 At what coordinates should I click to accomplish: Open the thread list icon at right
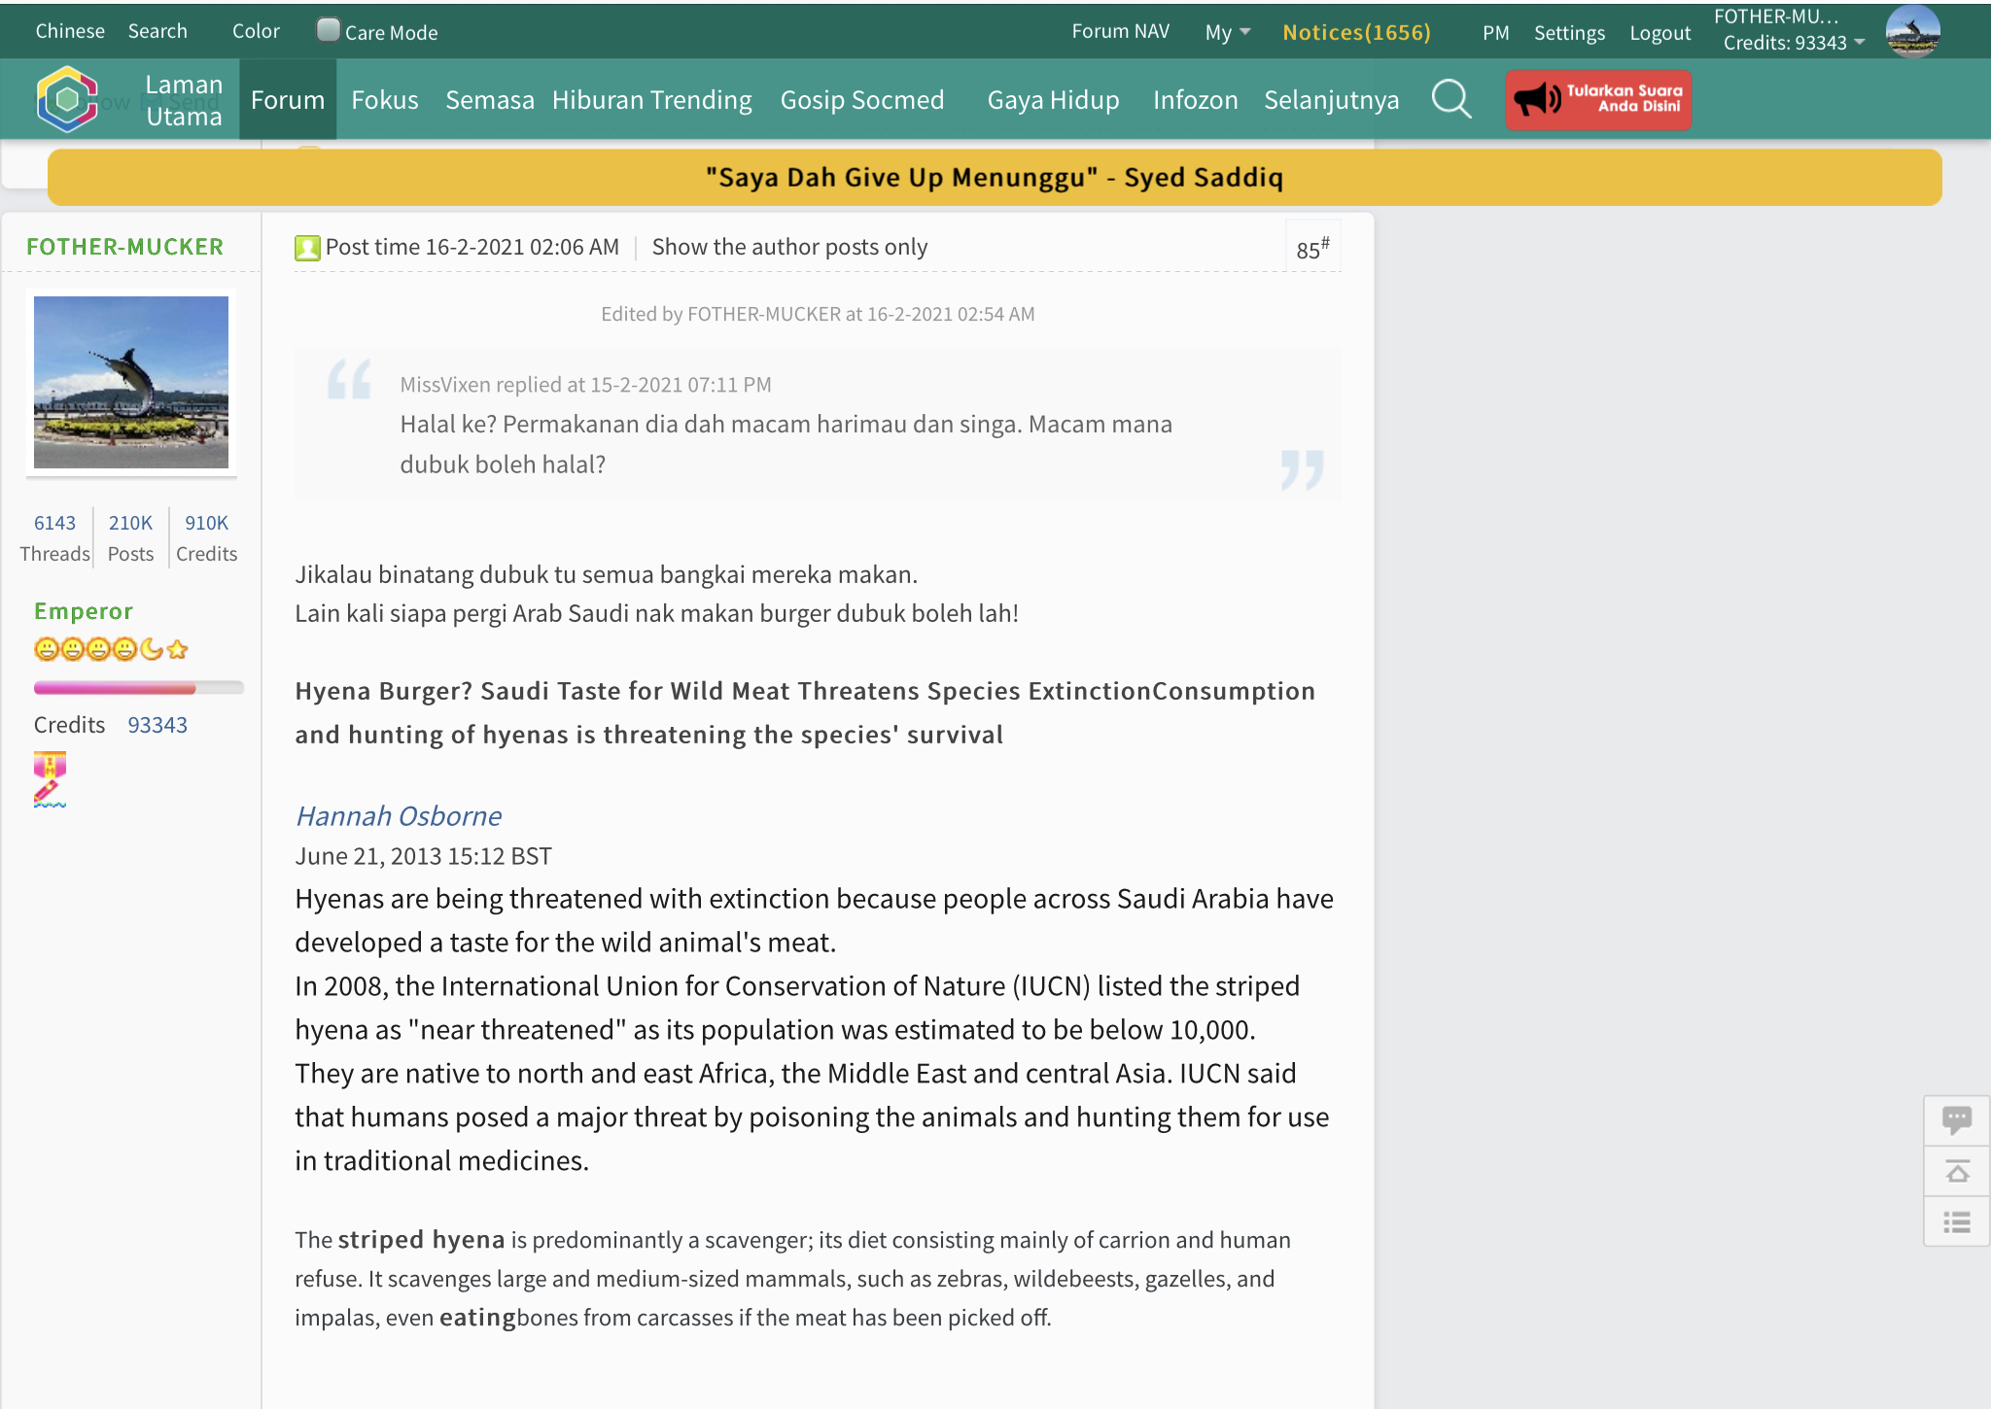[1956, 1222]
